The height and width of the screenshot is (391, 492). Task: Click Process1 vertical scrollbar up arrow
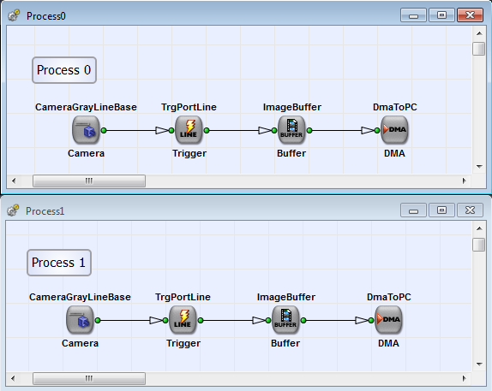479,228
